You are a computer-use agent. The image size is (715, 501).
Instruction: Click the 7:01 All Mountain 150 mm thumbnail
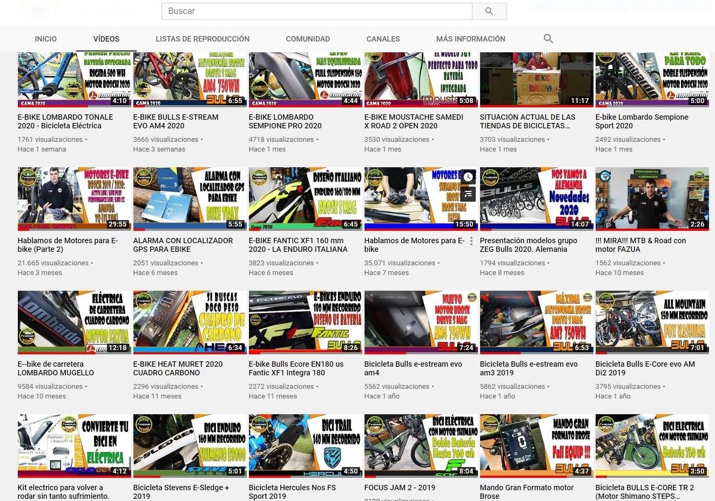click(x=652, y=322)
